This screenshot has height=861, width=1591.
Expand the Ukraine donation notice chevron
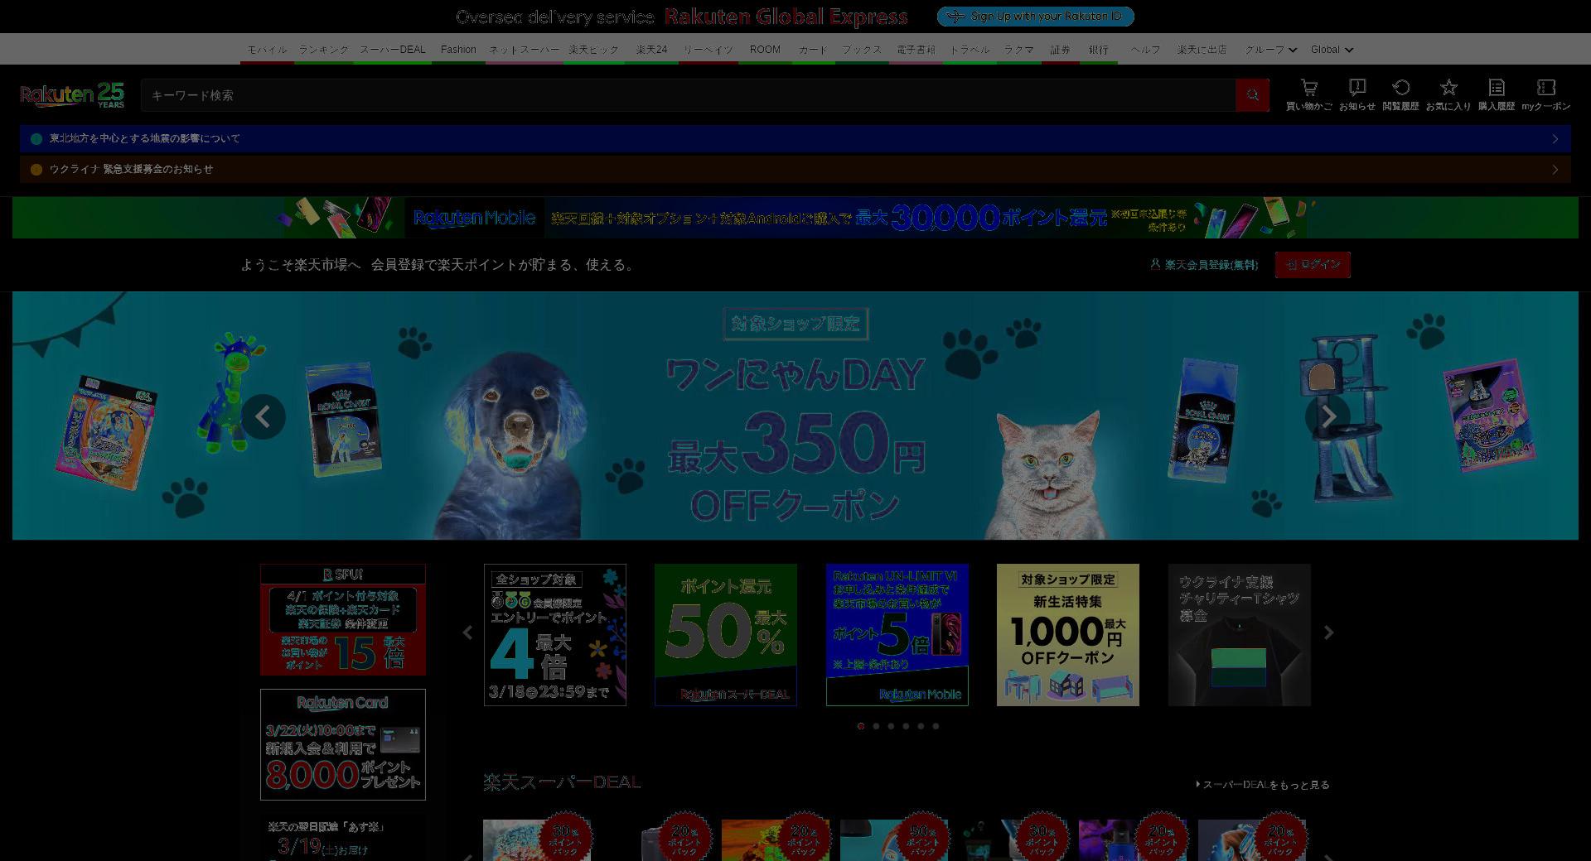(1555, 170)
